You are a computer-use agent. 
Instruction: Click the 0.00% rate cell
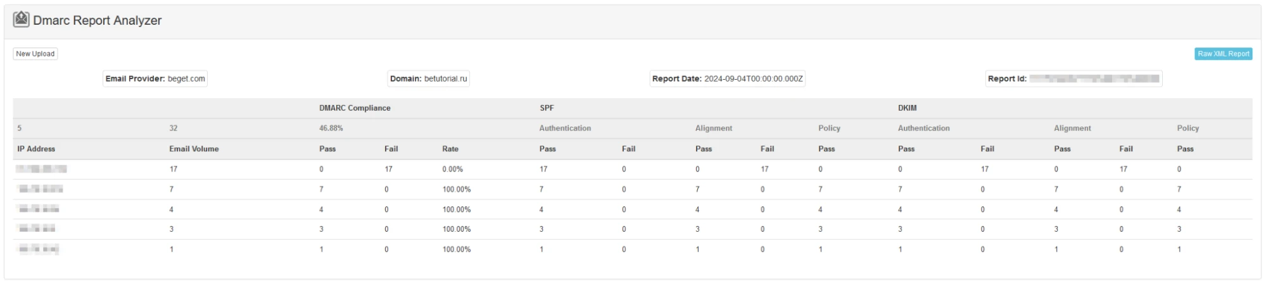point(452,169)
